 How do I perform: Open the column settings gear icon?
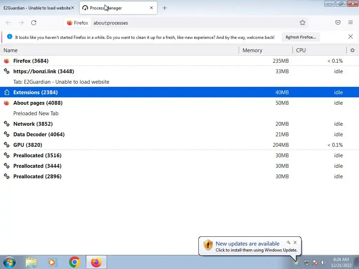352,50
